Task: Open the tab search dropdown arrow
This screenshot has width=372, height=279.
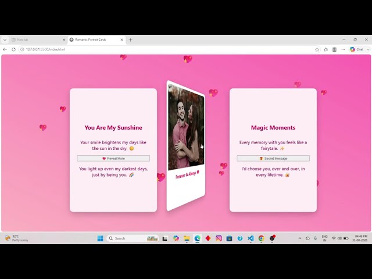Action: [x=5, y=40]
